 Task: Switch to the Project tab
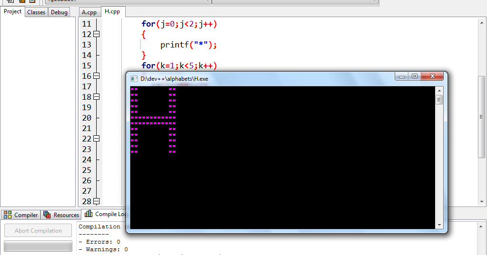(x=12, y=11)
